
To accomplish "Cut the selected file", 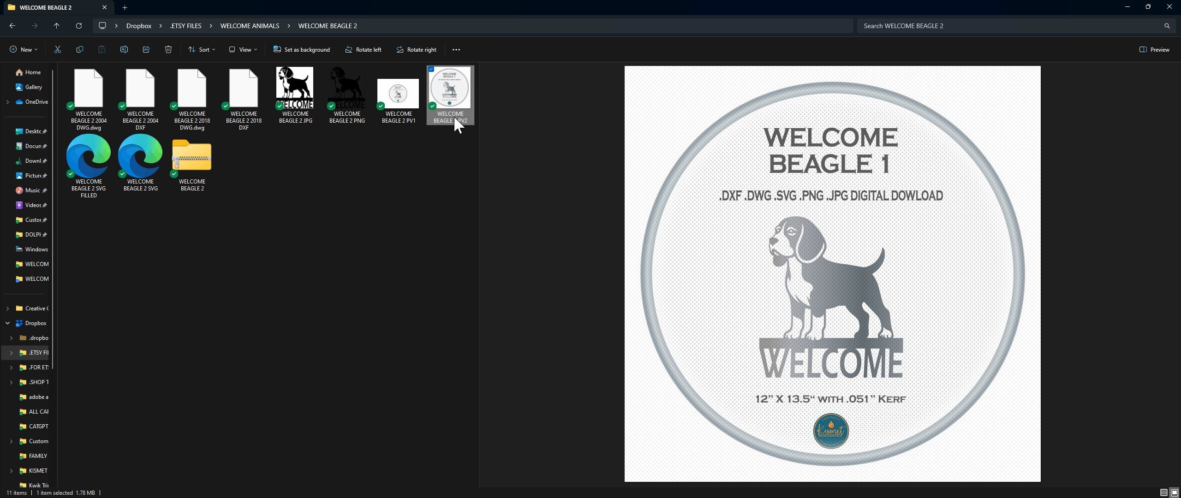I will point(57,49).
